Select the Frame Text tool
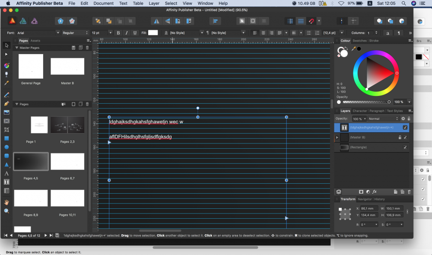Image resolution: width=432 pixels, height=255 pixels. coord(6,182)
